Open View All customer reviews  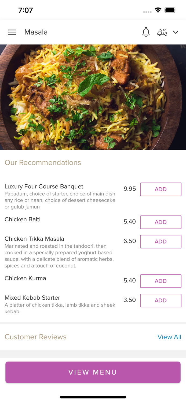tap(169, 337)
